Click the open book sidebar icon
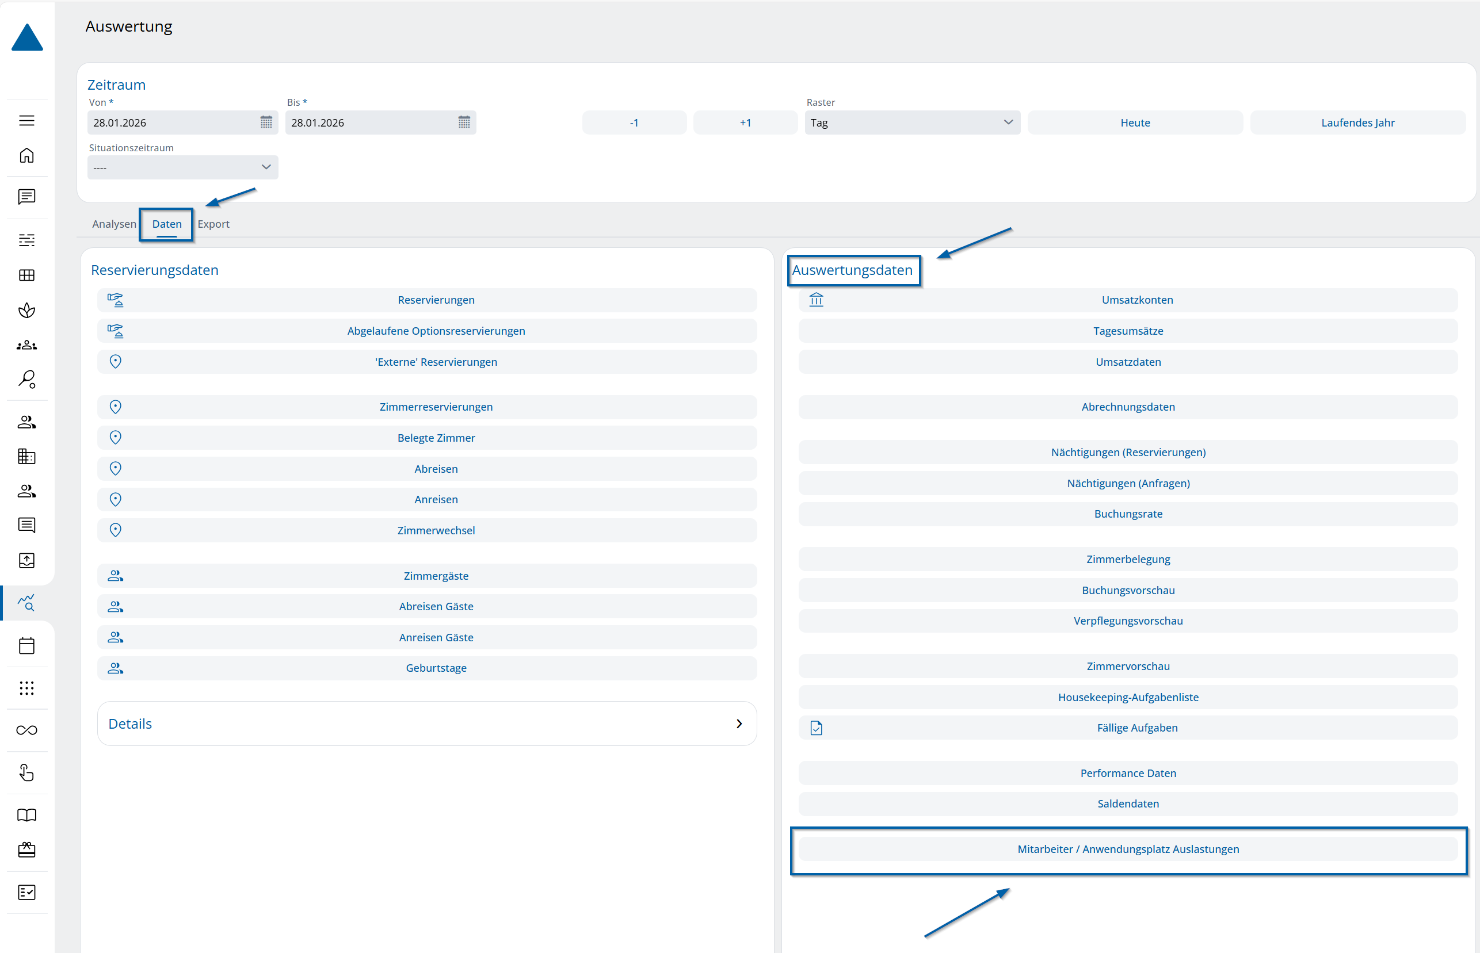1480x953 pixels. [x=26, y=815]
